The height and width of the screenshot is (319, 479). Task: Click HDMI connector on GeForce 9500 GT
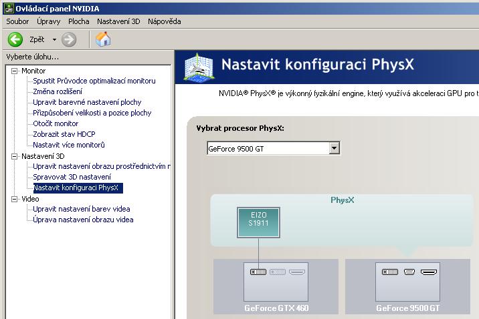(x=429, y=272)
